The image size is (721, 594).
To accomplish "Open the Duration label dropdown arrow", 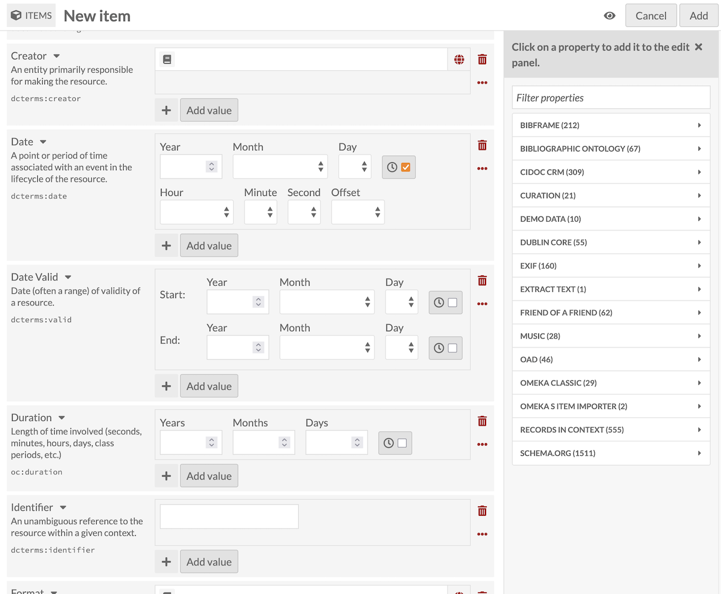I will (x=61, y=418).
